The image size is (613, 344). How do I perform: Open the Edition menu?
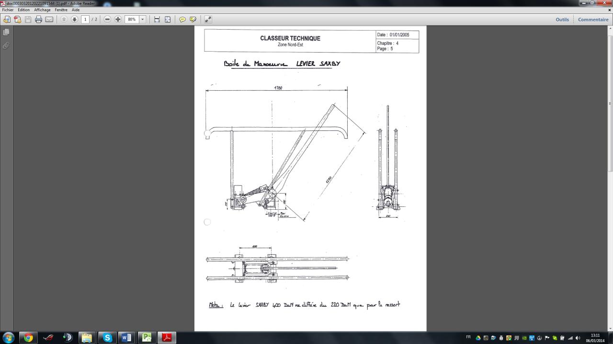click(24, 10)
